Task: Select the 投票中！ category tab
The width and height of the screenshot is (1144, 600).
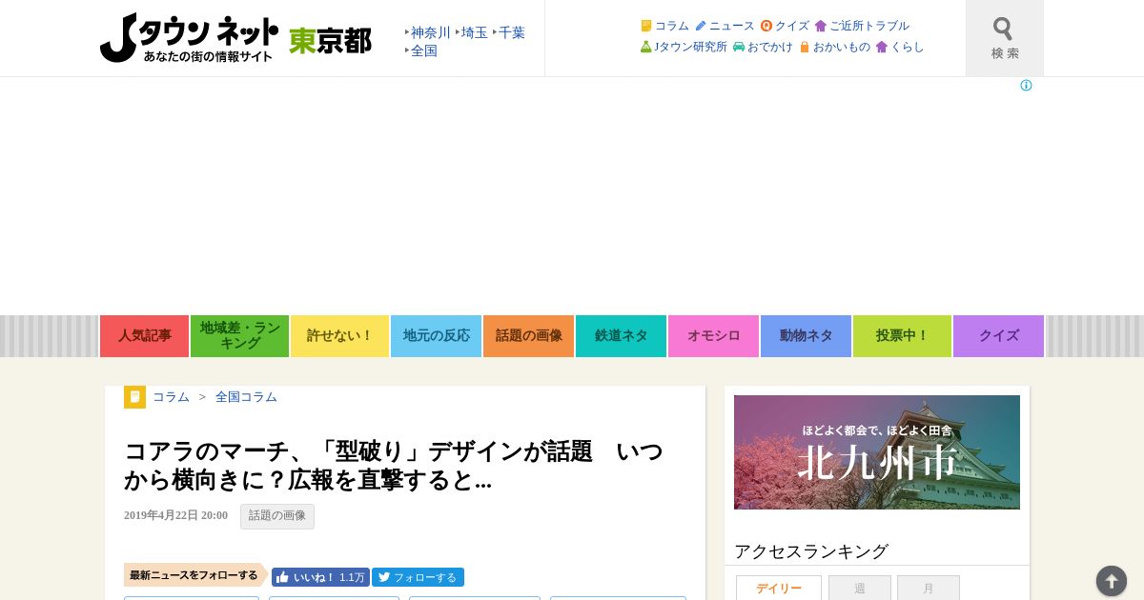Action: (902, 336)
